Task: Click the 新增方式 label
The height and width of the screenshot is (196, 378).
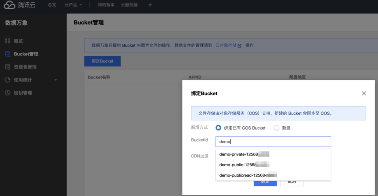Action: (199, 127)
